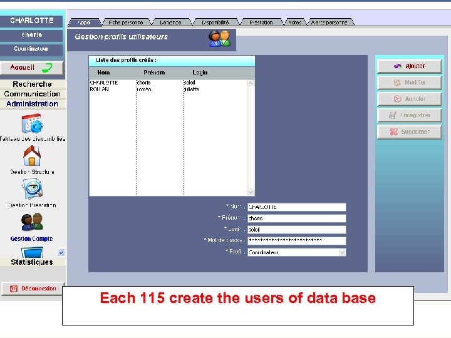Click the Gestion Compte label
This screenshot has width=451, height=338.
32,238
